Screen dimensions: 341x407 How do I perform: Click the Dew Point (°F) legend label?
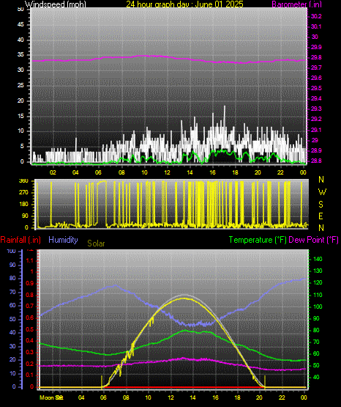313,240
